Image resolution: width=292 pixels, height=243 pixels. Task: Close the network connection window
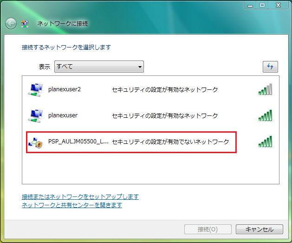(279, 5)
